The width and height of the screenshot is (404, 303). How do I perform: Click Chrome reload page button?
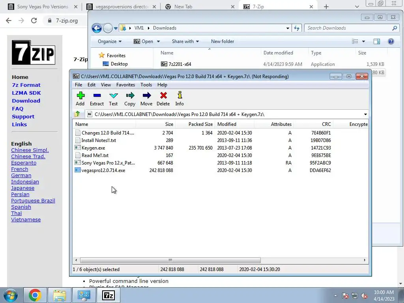tap(34, 21)
